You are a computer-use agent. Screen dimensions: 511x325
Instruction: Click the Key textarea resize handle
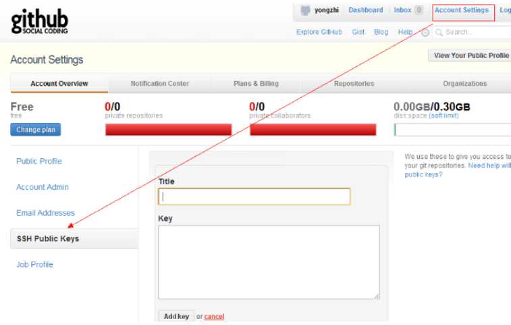pyautogui.click(x=377, y=297)
